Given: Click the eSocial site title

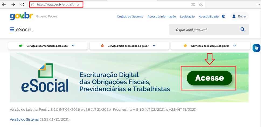Looking at the screenshot, I should tap(25, 29).
